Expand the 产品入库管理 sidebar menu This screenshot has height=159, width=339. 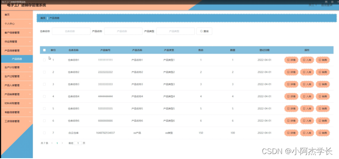pyautogui.click(x=17, y=85)
